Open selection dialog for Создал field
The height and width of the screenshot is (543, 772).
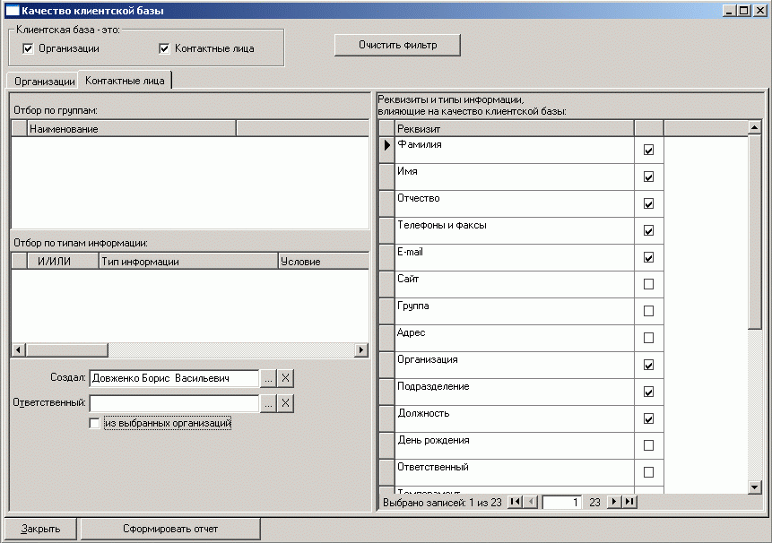pos(268,378)
